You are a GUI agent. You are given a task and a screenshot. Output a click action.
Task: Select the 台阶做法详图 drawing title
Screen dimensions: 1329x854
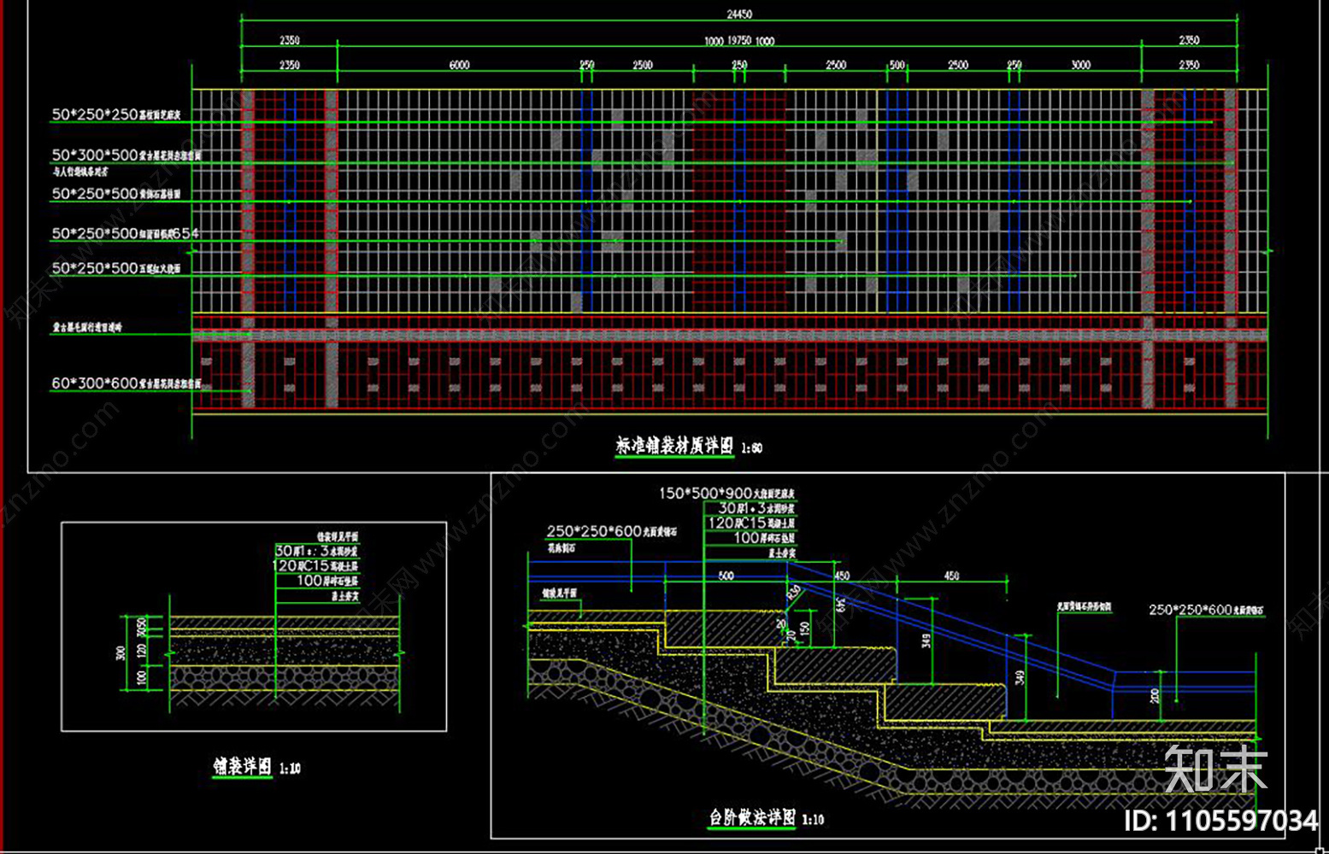click(752, 817)
